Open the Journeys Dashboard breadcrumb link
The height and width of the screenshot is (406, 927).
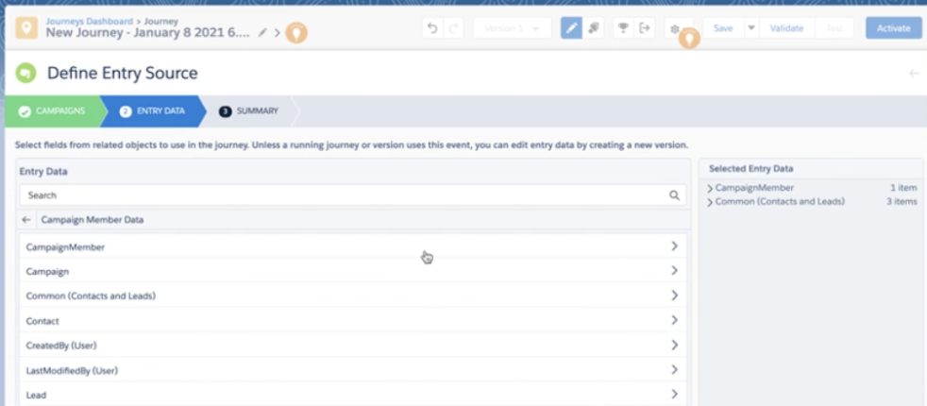[90, 22]
